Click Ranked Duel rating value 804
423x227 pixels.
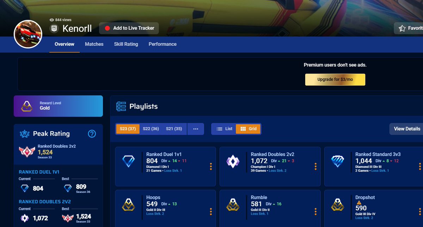point(152,161)
